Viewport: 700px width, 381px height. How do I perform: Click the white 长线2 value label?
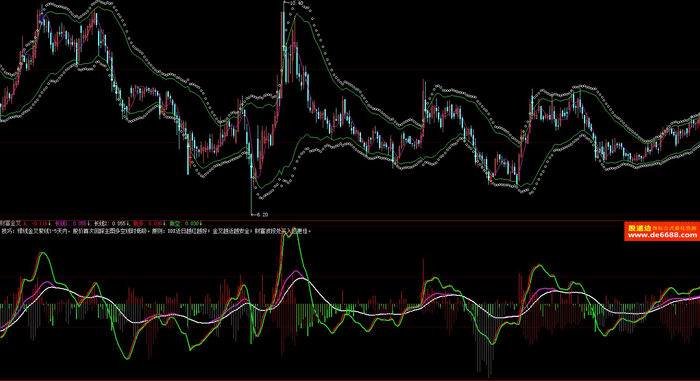click(x=109, y=223)
